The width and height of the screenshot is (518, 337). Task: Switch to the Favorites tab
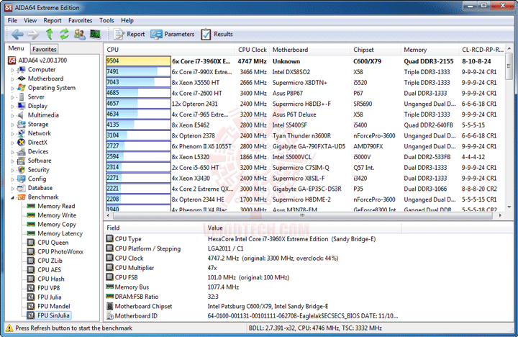tap(45, 49)
